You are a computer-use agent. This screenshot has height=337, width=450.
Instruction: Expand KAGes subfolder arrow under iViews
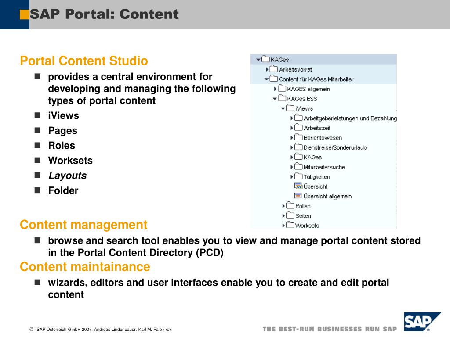(292, 157)
